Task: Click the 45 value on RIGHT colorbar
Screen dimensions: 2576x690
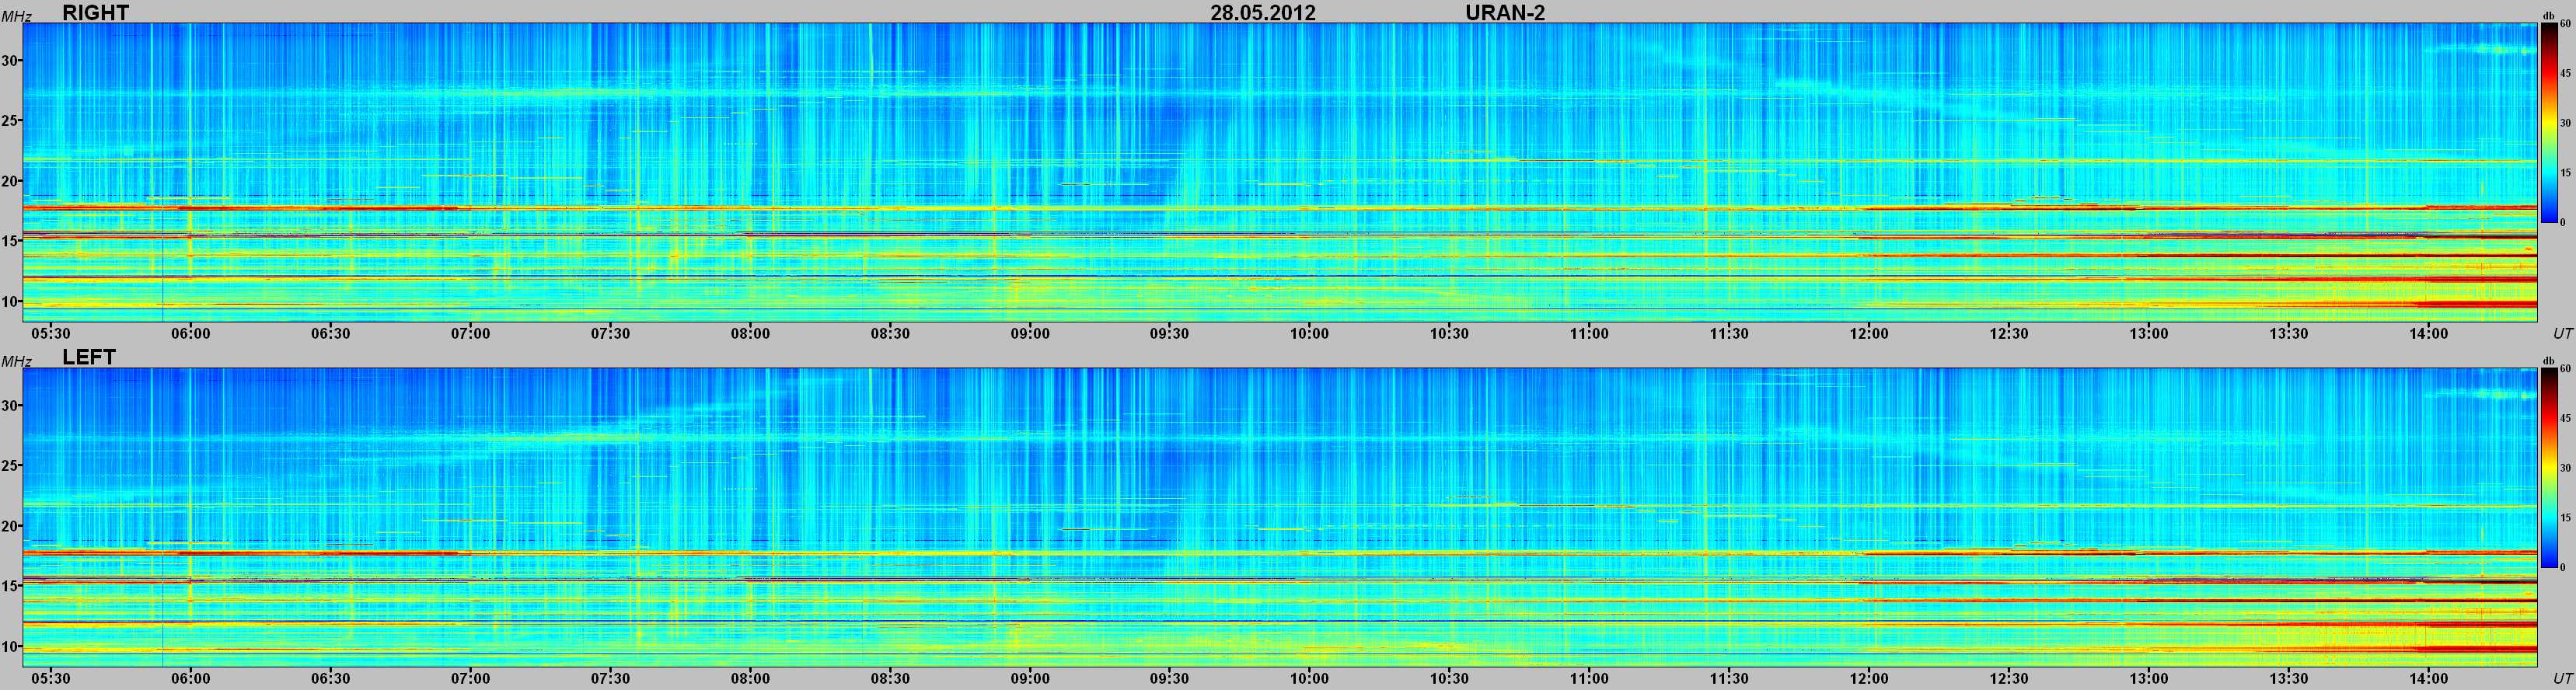Action: (x=2565, y=73)
